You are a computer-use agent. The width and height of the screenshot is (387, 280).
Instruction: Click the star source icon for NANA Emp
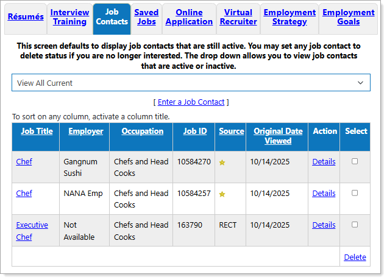222,194
